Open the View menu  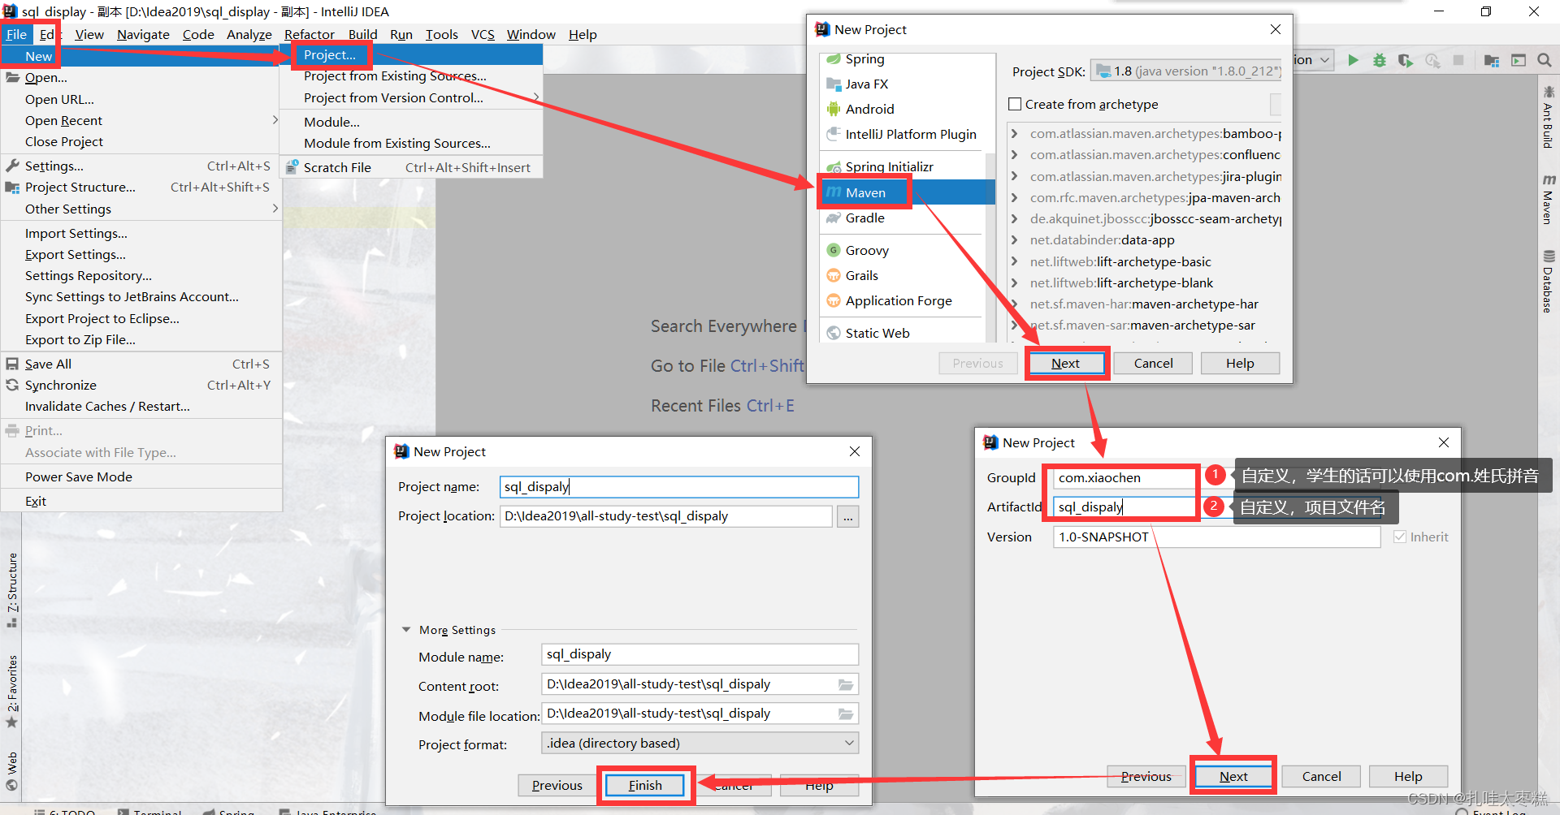89,34
